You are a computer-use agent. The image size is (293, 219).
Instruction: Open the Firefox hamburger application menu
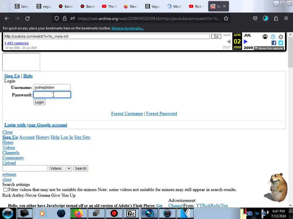(286, 18)
